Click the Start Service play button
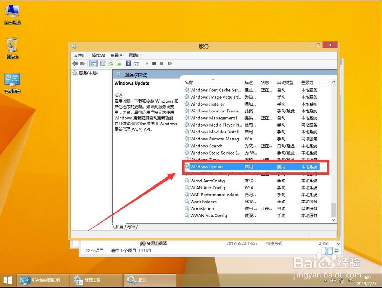This screenshot has height=288, width=382. tap(147, 63)
